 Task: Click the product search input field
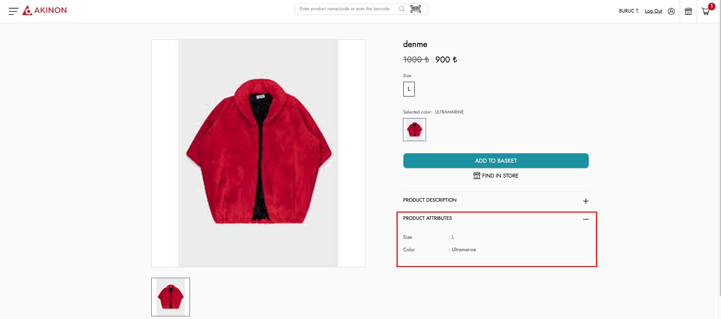pyautogui.click(x=345, y=9)
